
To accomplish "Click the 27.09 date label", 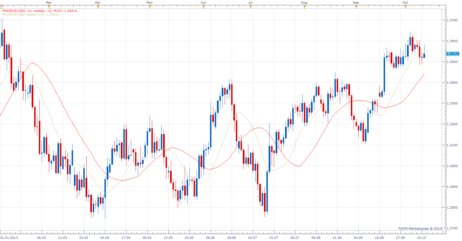I will click(x=400, y=238).
